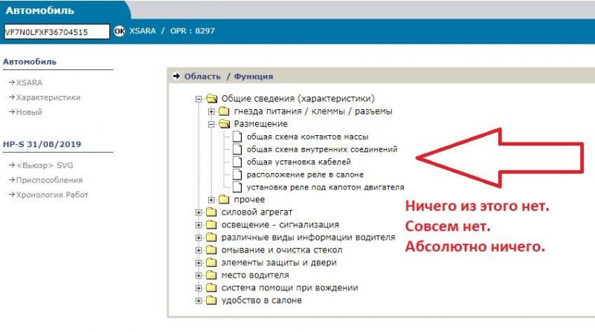
Task: Open Хронология Работ link
Action: coord(52,195)
